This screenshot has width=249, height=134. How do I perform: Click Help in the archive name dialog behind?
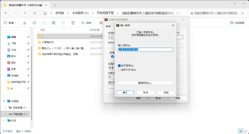tap(178, 98)
